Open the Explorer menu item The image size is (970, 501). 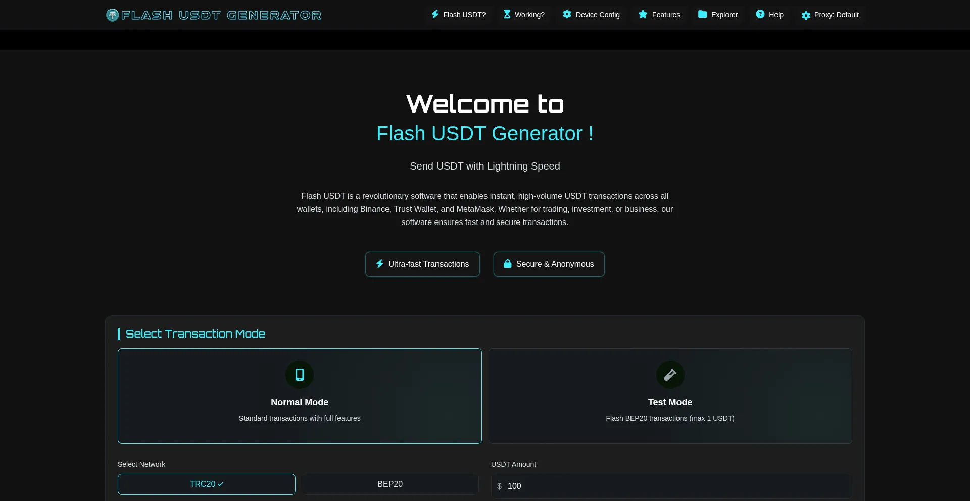(x=718, y=15)
